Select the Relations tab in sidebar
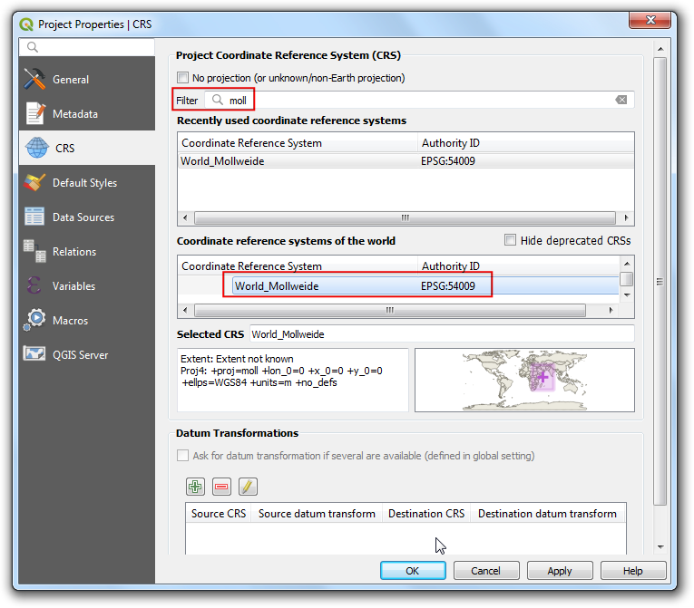 73,252
